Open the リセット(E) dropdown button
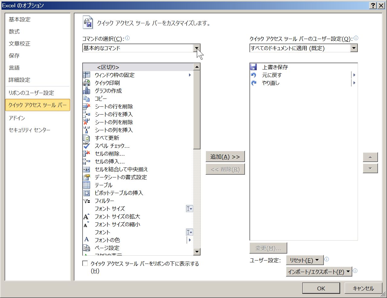The width and height of the screenshot is (387, 298). [305, 260]
